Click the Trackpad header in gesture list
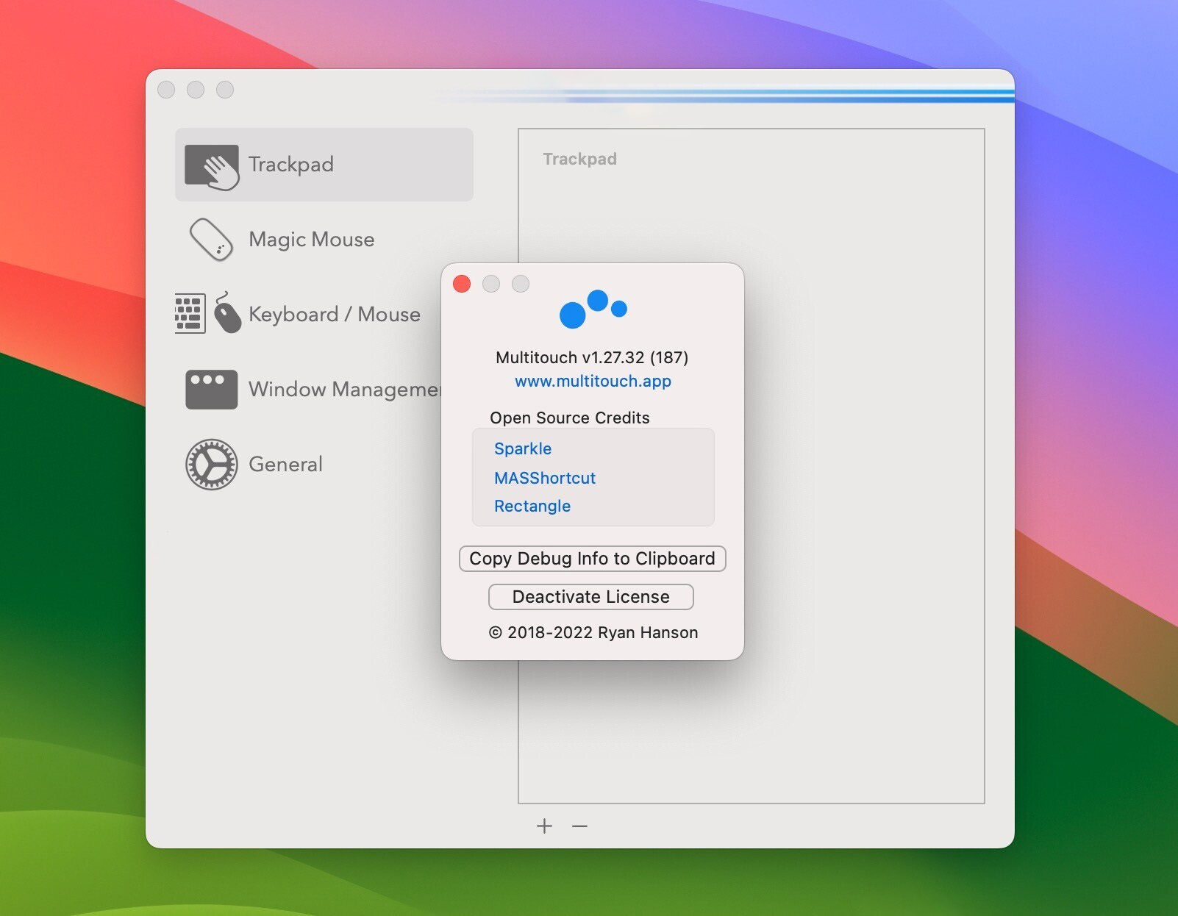The width and height of the screenshot is (1178, 916). click(580, 159)
